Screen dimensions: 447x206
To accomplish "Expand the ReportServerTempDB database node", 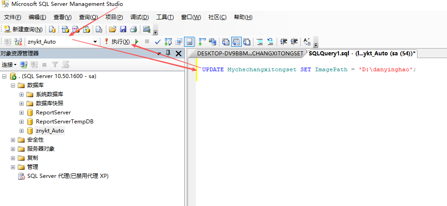I will pos(21,122).
